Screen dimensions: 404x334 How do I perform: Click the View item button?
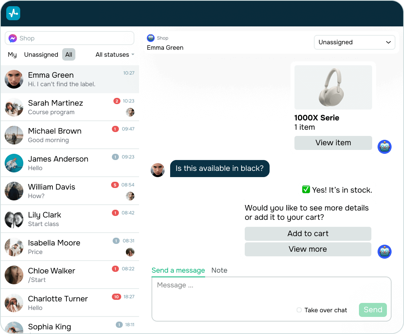[x=333, y=143]
